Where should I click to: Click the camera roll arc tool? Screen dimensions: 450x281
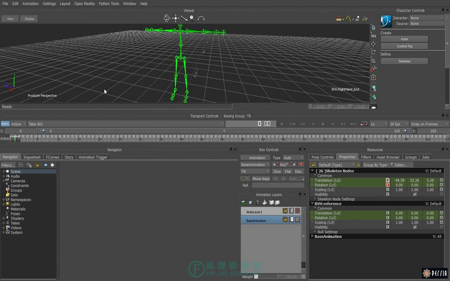(x=201, y=18)
